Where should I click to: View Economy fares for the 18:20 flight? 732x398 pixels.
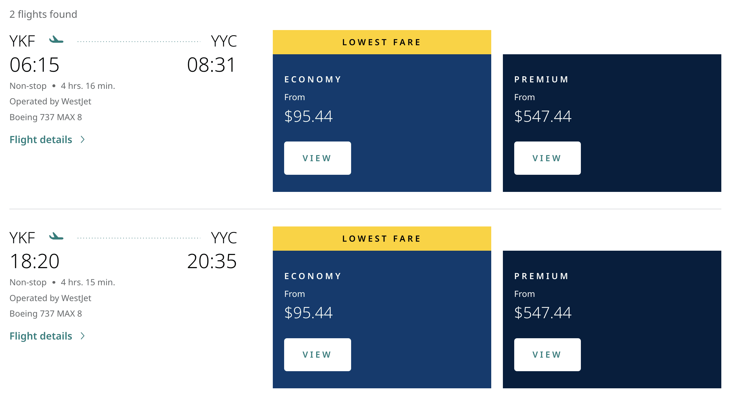[317, 354]
